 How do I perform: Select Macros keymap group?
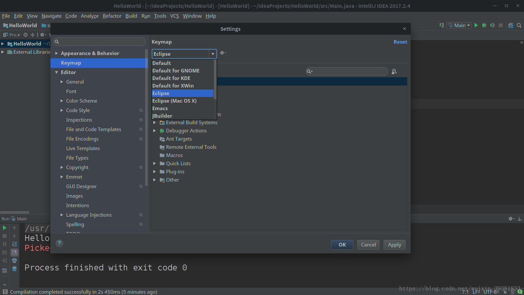coord(174,155)
